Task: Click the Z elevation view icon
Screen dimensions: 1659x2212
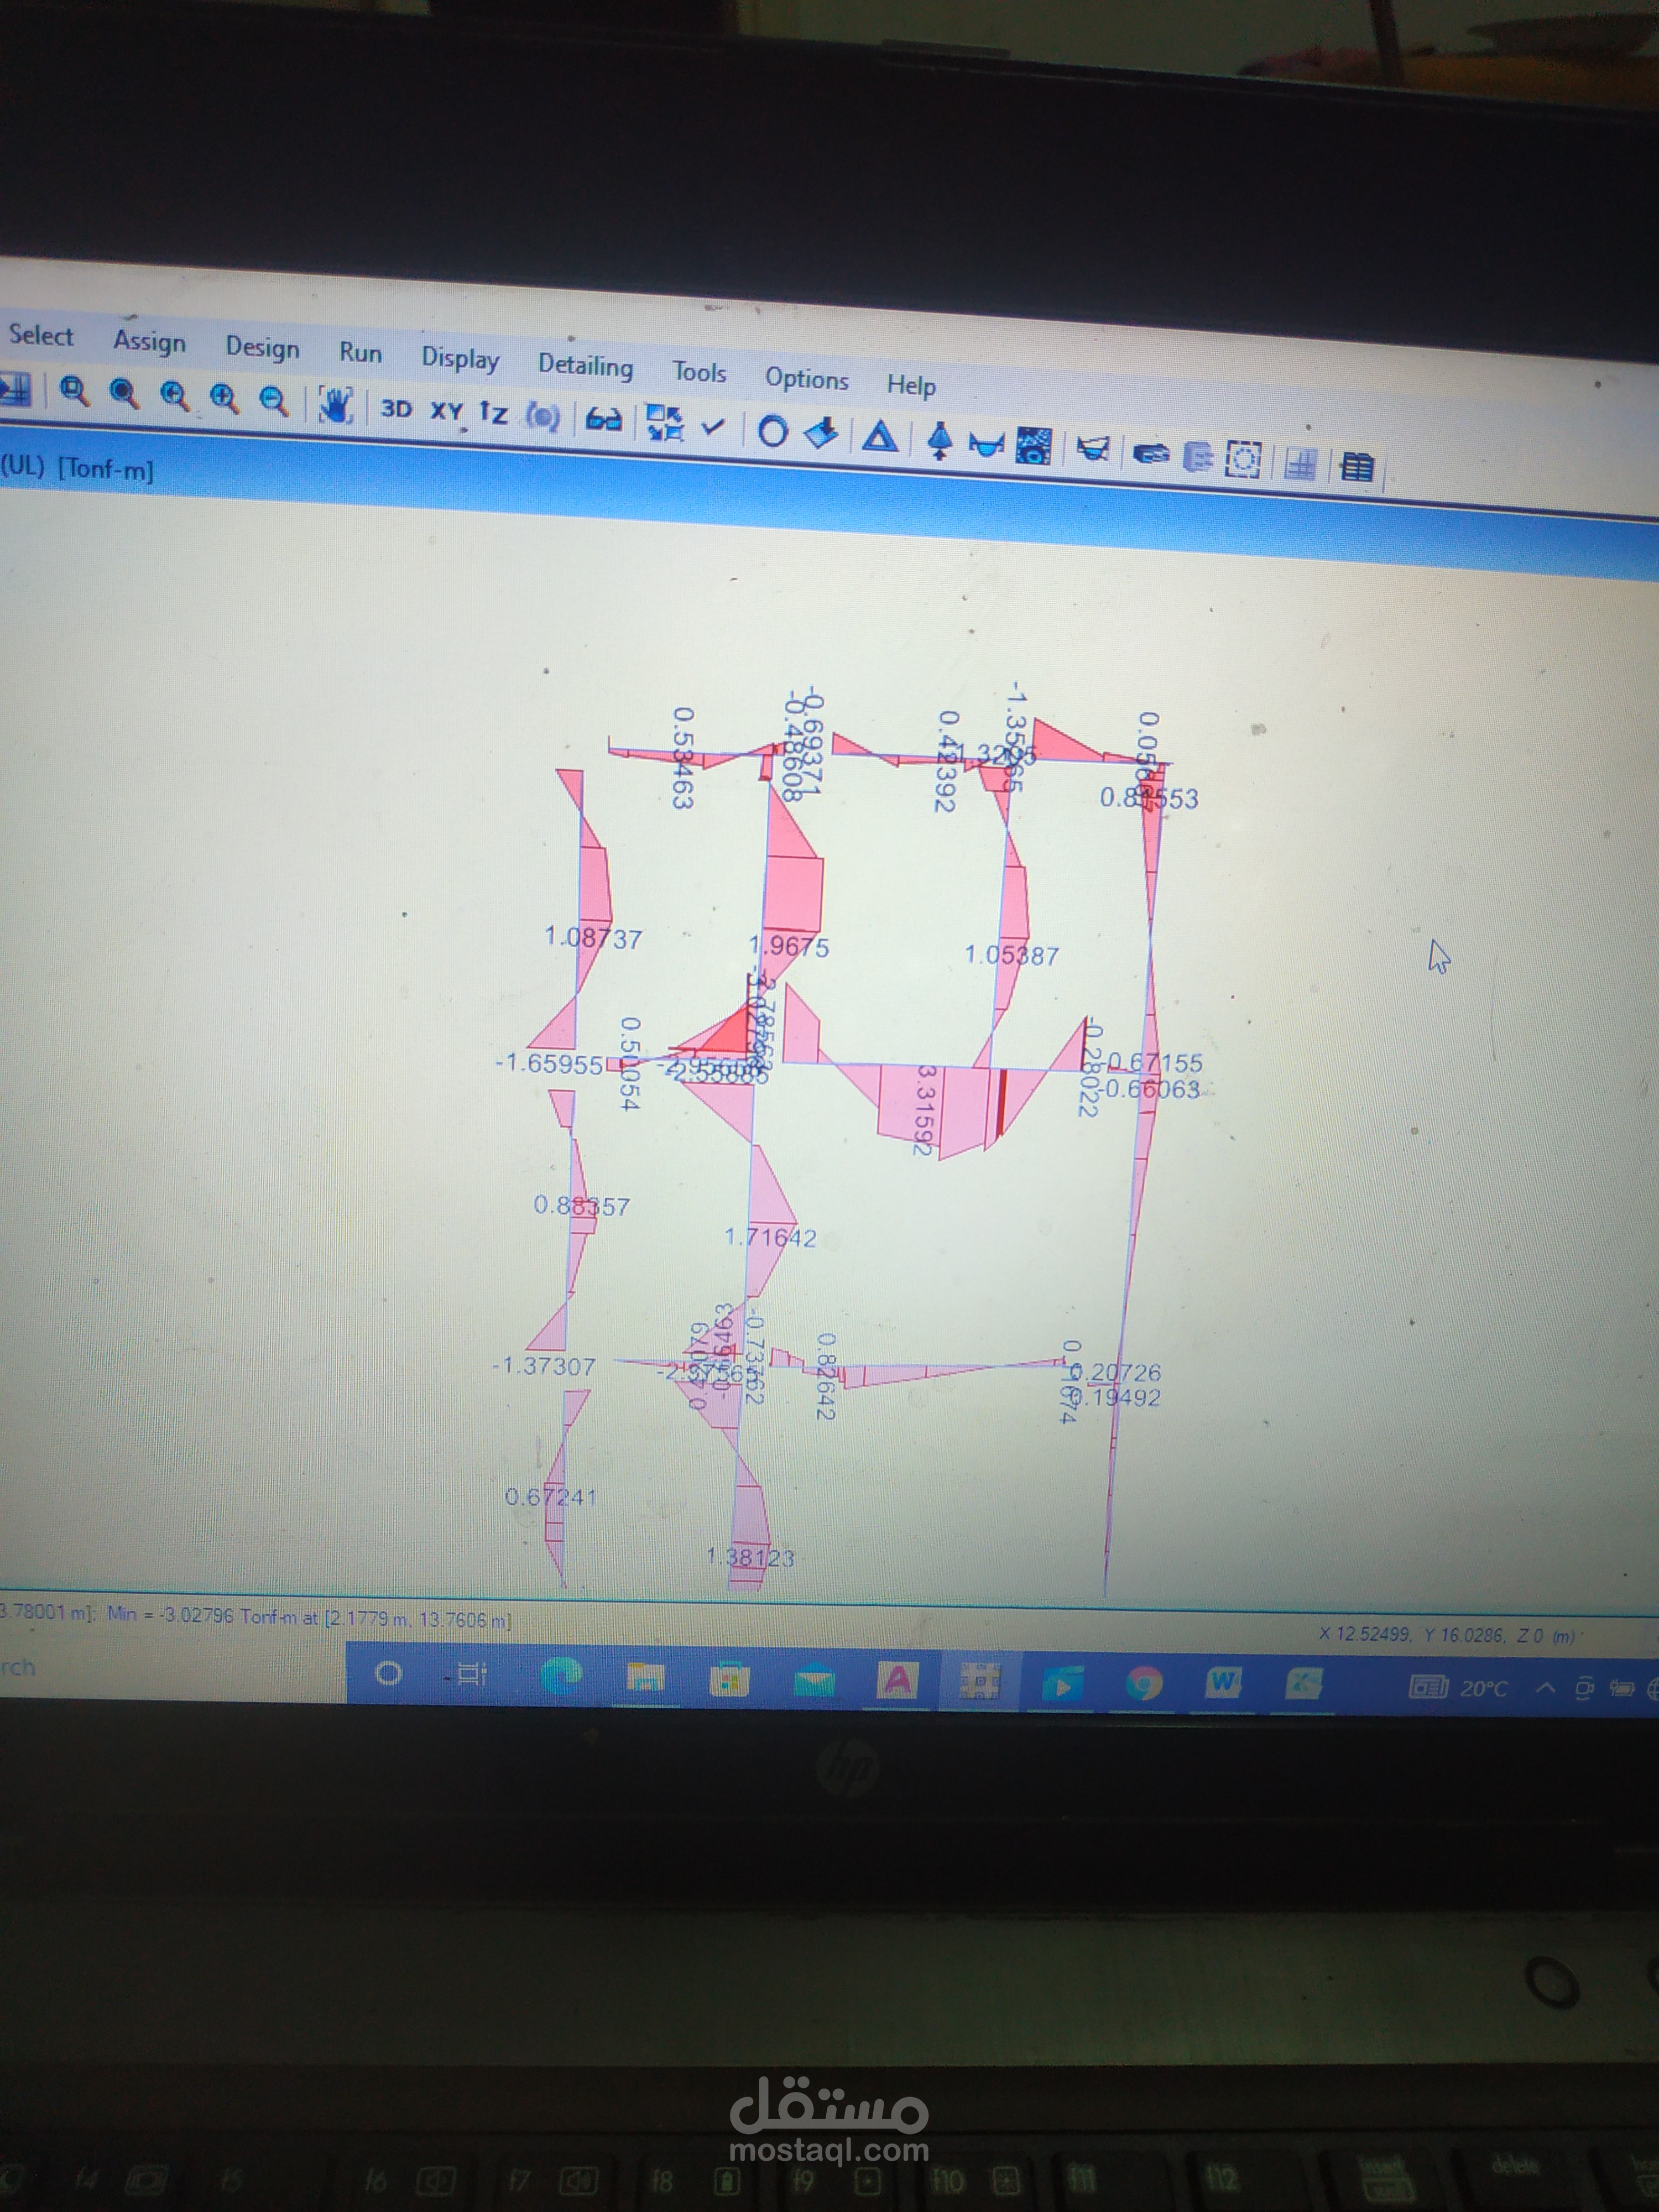Action: tap(493, 413)
